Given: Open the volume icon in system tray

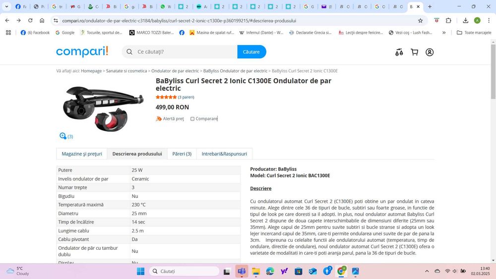Looking at the screenshot, I should (x=454, y=271).
